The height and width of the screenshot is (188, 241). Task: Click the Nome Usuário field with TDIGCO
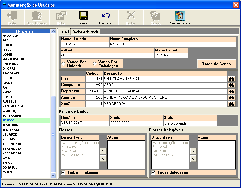(x=85, y=44)
